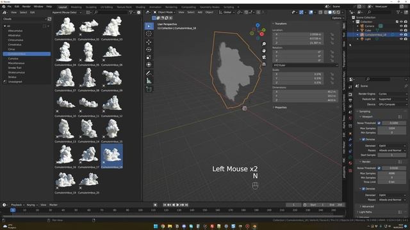Open the viewport Options button
The height and width of the screenshot is (230, 410).
pos(338,18)
